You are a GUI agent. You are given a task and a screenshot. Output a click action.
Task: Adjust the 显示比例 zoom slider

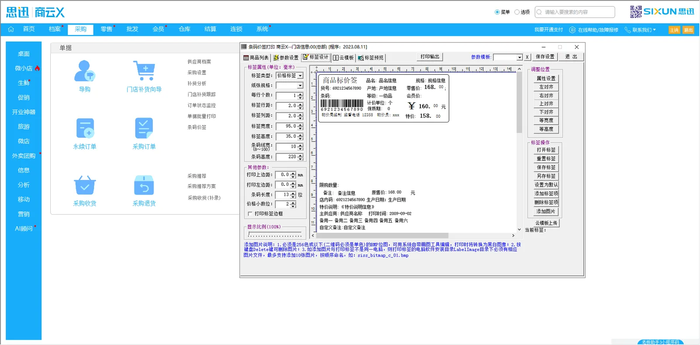[x=275, y=234]
